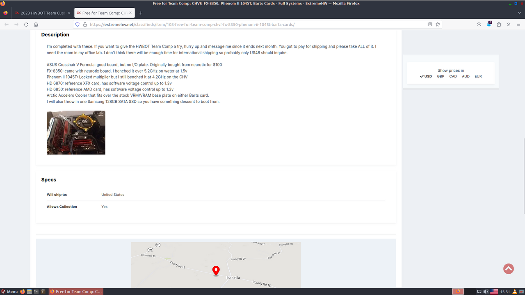Click the padlock site security icon

[x=84, y=24]
